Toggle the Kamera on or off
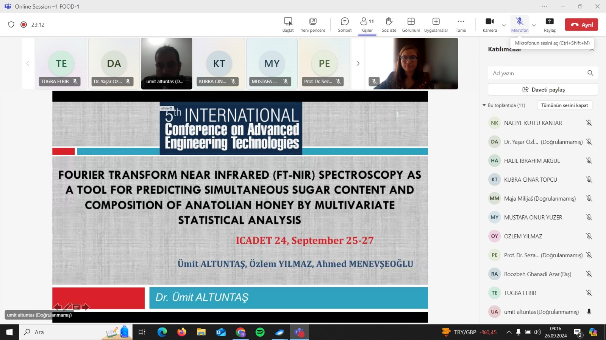This screenshot has width=606, height=340. (490, 25)
